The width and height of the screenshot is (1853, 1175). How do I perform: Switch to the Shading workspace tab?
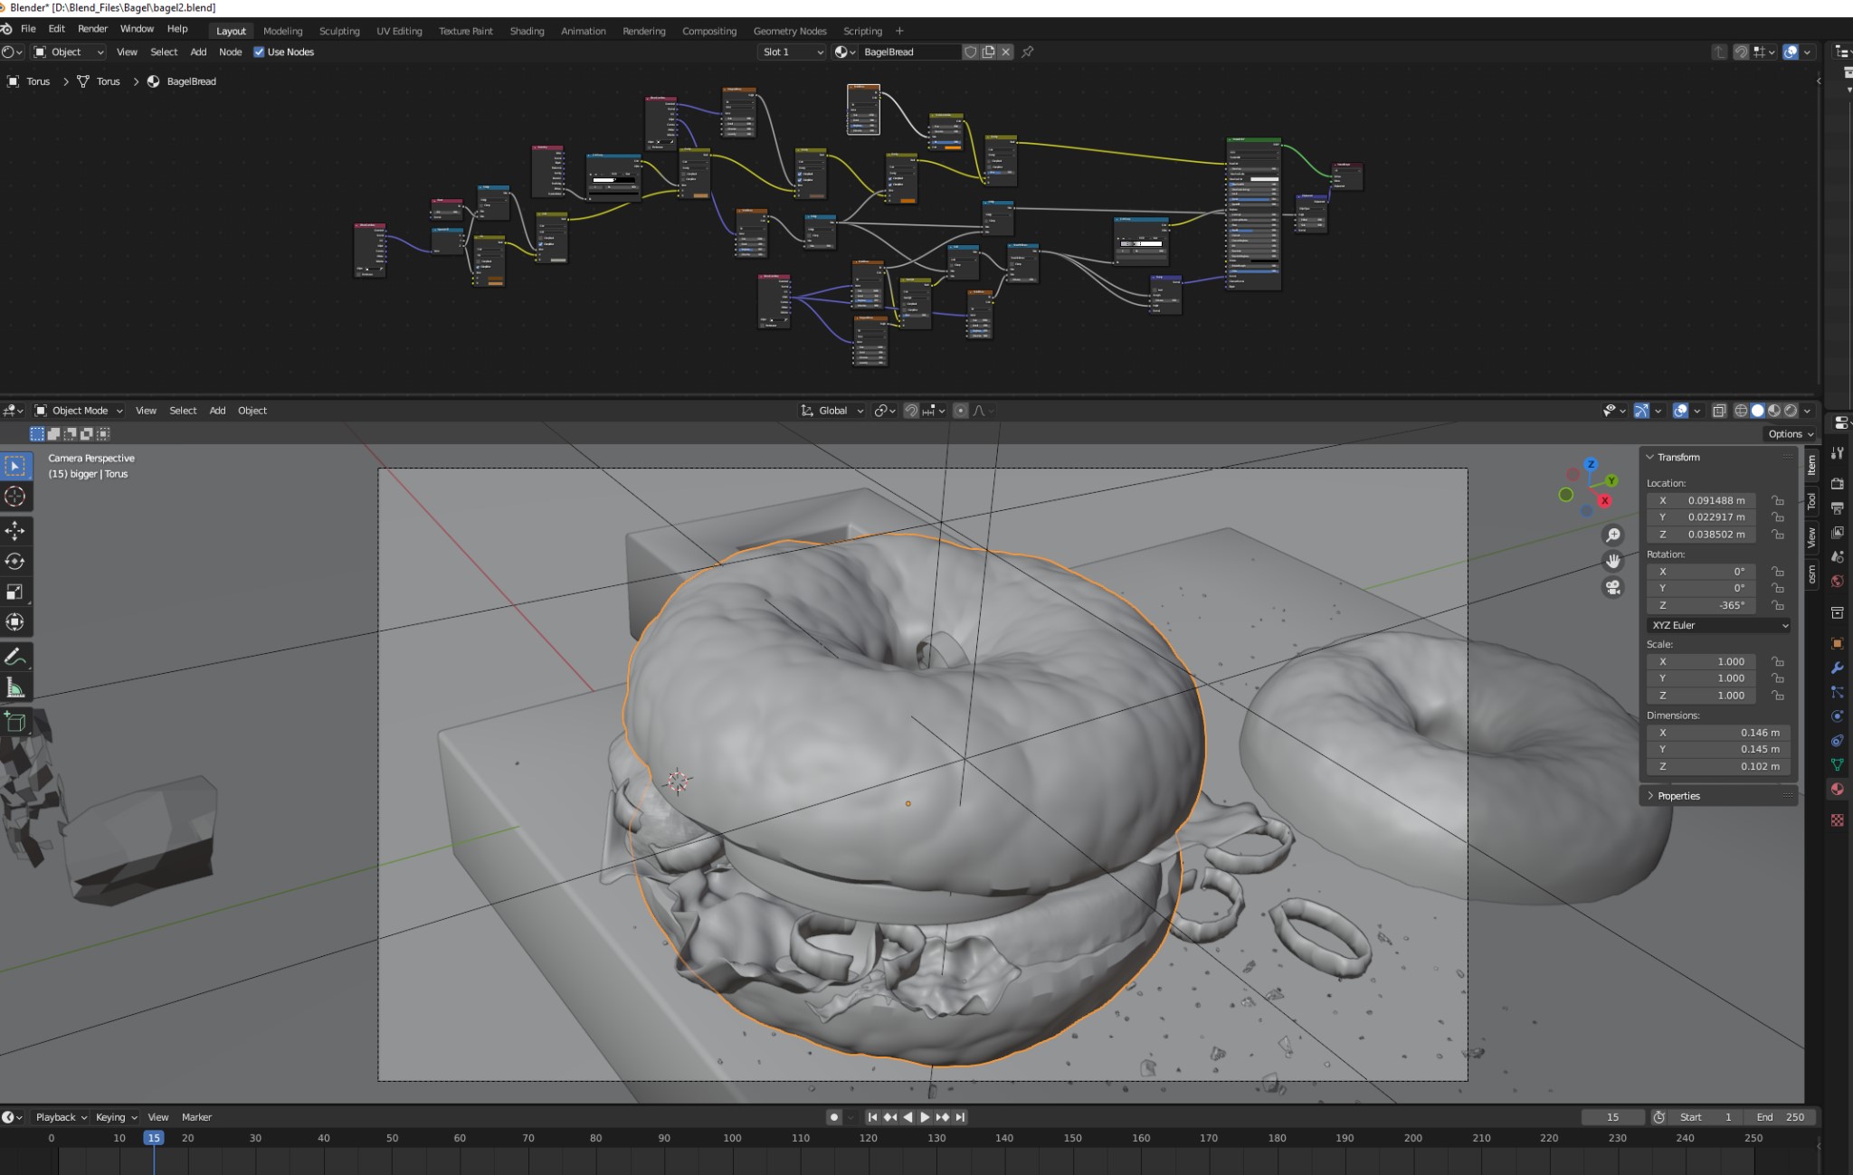point(527,30)
